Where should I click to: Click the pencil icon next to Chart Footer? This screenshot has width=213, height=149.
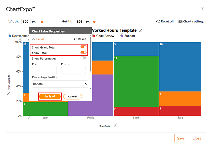point(115,125)
